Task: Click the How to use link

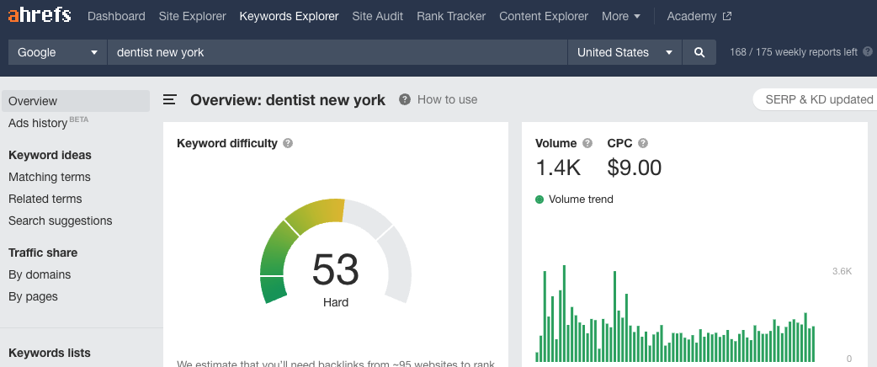Action: click(x=448, y=99)
